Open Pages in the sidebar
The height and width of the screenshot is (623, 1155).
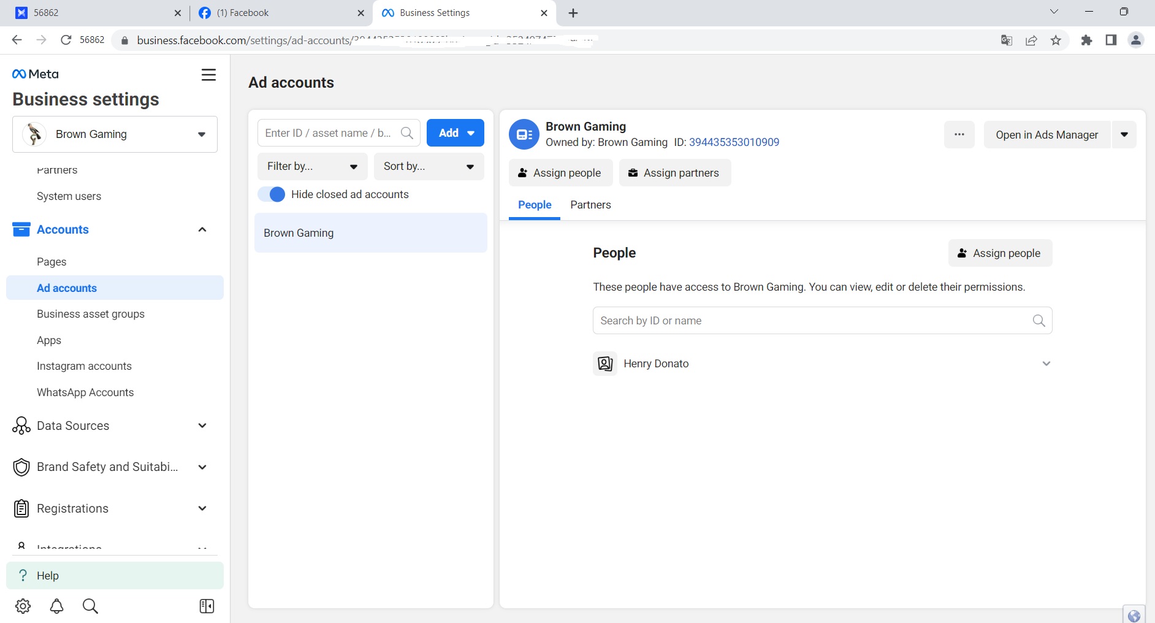pos(51,262)
